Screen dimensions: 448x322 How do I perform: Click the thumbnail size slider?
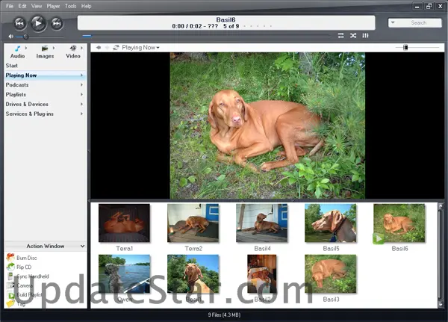tap(405, 48)
